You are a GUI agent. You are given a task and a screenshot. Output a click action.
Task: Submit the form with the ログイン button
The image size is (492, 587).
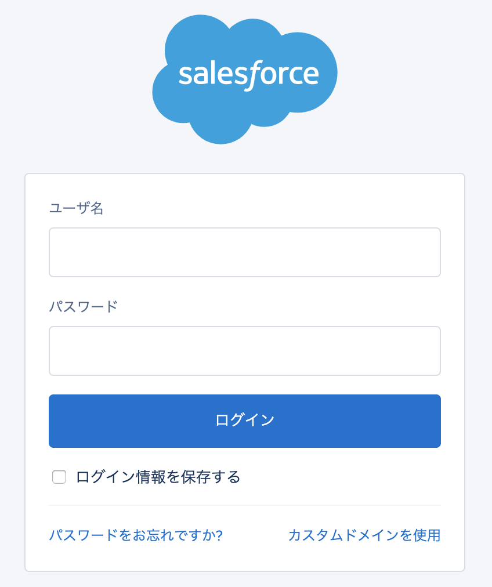click(245, 421)
